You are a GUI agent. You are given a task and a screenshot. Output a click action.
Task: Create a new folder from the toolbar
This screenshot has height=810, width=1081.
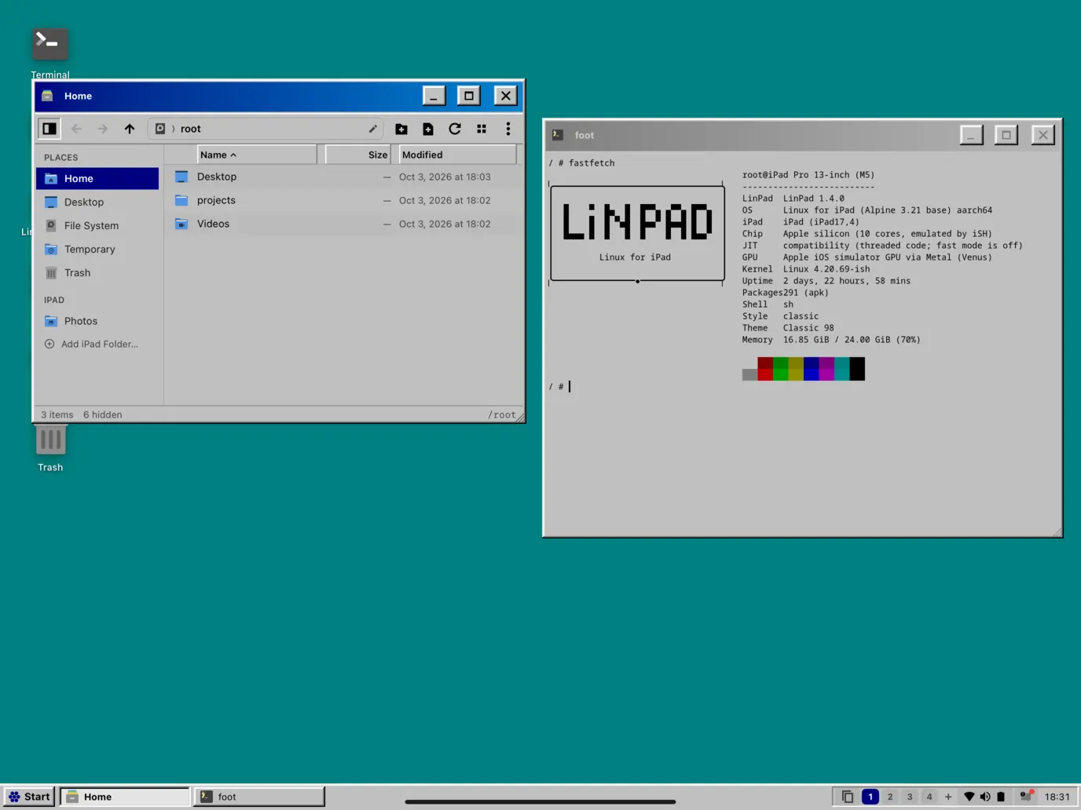point(401,129)
